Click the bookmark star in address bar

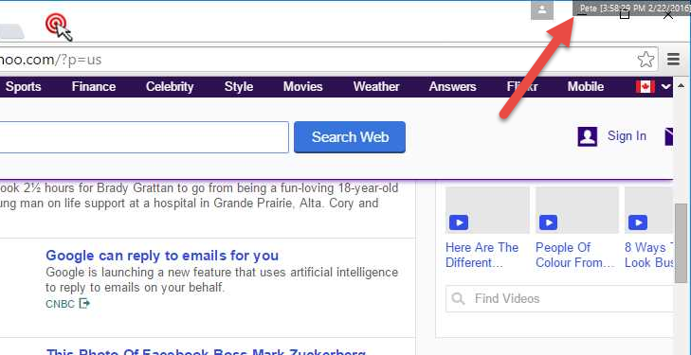coord(646,59)
